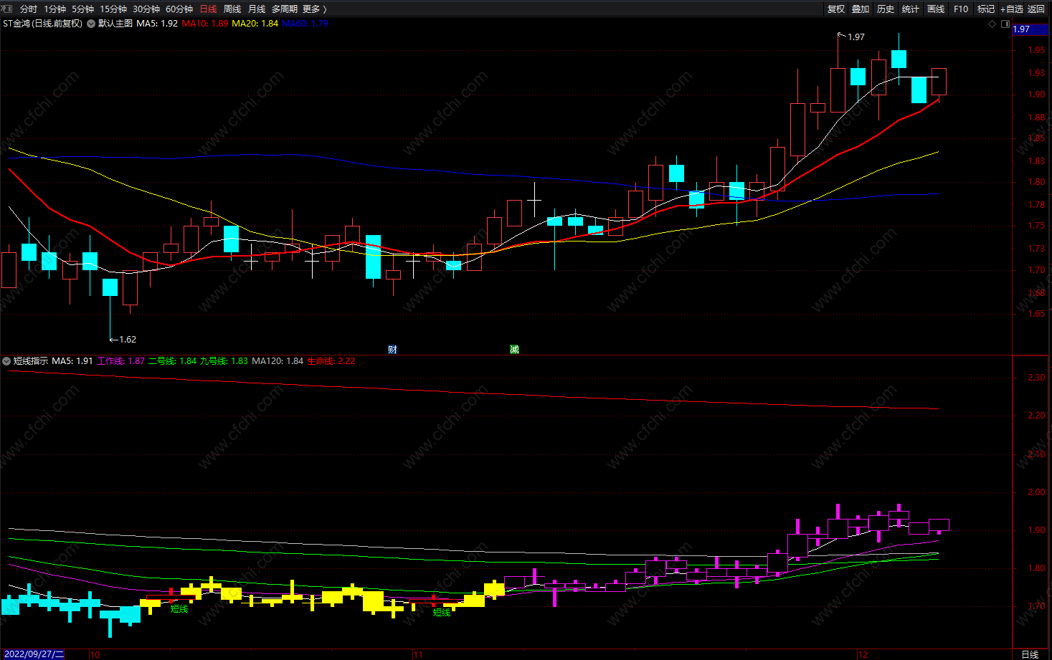Click the 财 financial report marker
The width and height of the screenshot is (1052, 660).
pyautogui.click(x=392, y=350)
